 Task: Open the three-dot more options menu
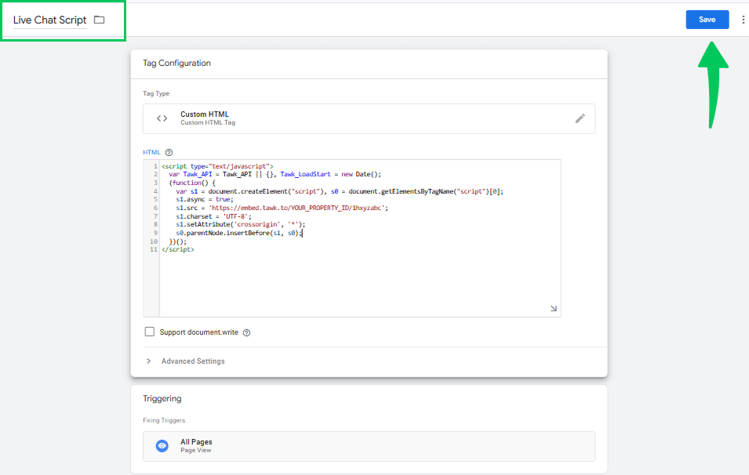pyautogui.click(x=743, y=20)
